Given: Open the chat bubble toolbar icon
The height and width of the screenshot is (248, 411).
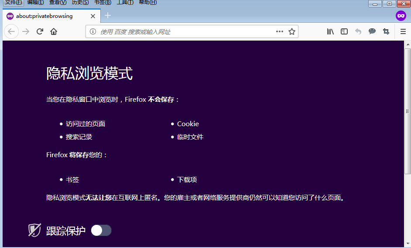Looking at the screenshot, I should [x=372, y=31].
